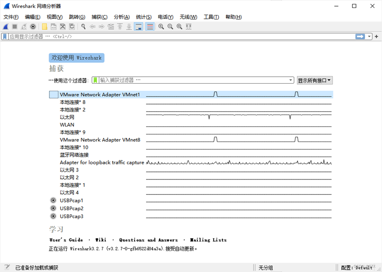
Task: Select Adapter for loopback traffic capture
Action: click(x=191, y=163)
